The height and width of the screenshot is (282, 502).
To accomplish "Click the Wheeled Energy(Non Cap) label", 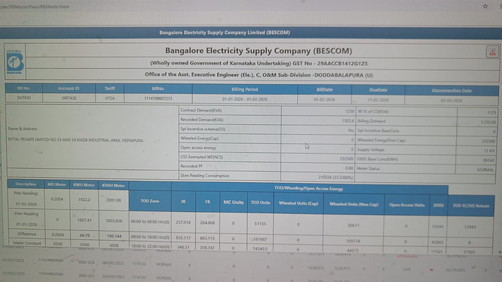I will [x=381, y=140].
